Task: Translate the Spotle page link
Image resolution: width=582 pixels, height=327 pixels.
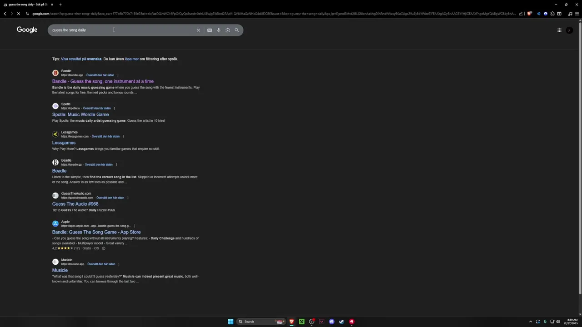Action: (x=97, y=109)
